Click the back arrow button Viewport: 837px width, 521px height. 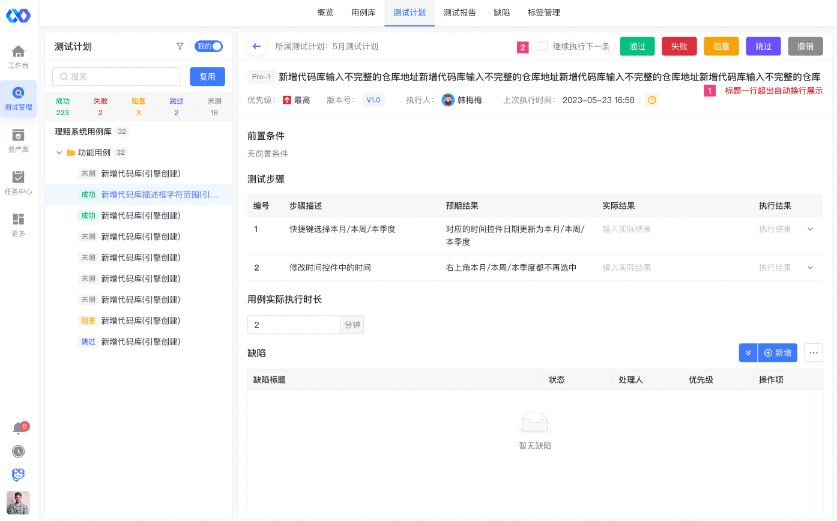pyautogui.click(x=256, y=46)
